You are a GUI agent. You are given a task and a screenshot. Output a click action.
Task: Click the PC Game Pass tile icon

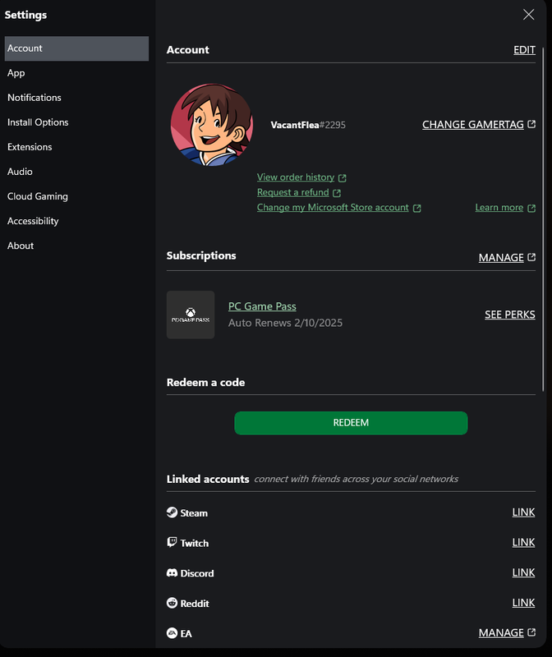click(191, 315)
